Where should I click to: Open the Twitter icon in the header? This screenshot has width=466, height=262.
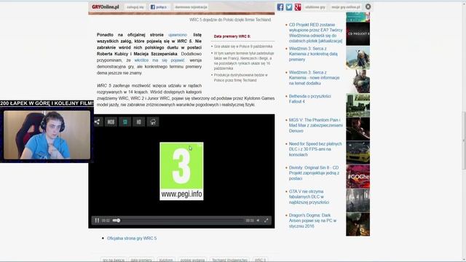coord(289,7)
